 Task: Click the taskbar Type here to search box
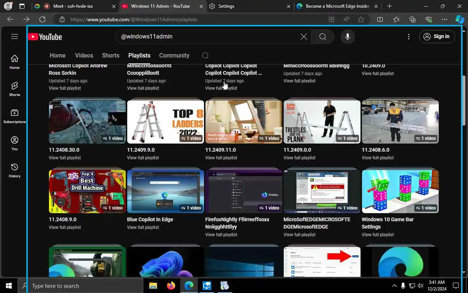tap(80, 286)
